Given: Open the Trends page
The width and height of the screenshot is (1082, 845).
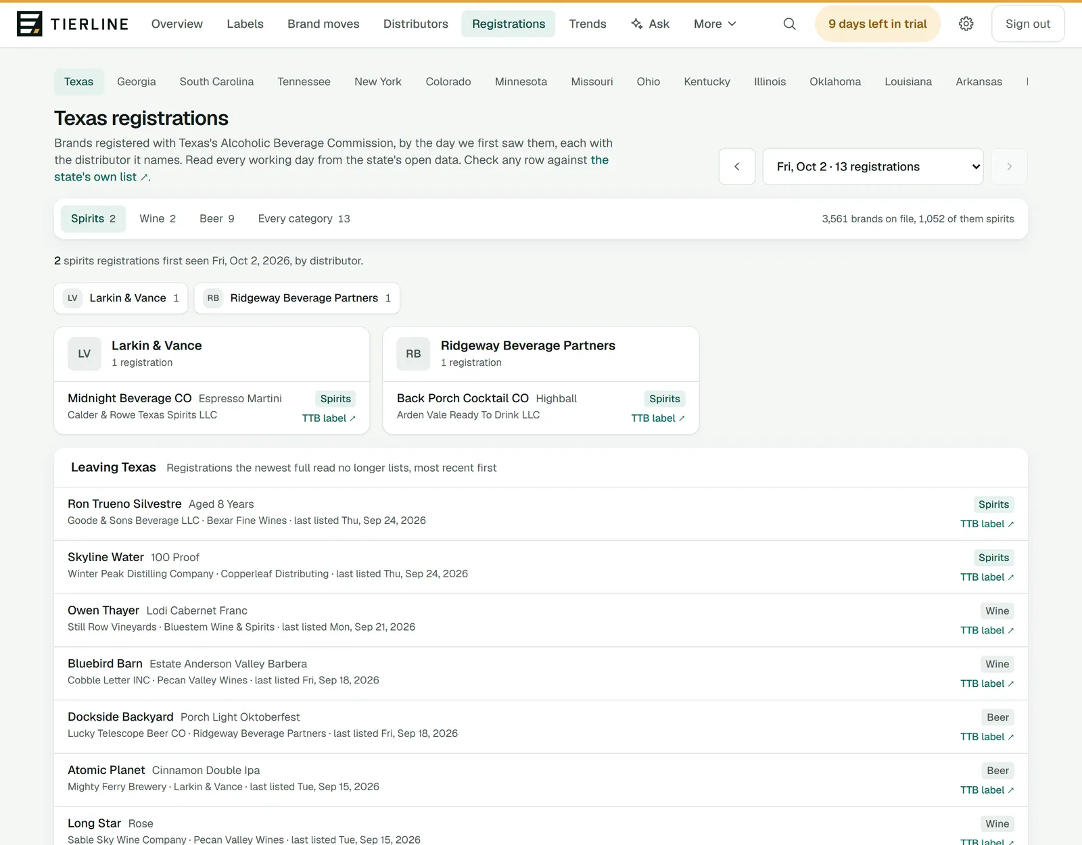Looking at the screenshot, I should 588,24.
